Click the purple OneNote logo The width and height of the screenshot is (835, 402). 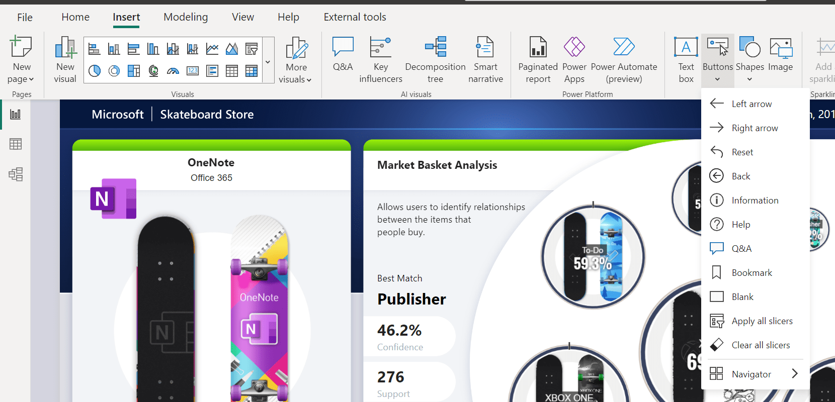[x=113, y=198]
